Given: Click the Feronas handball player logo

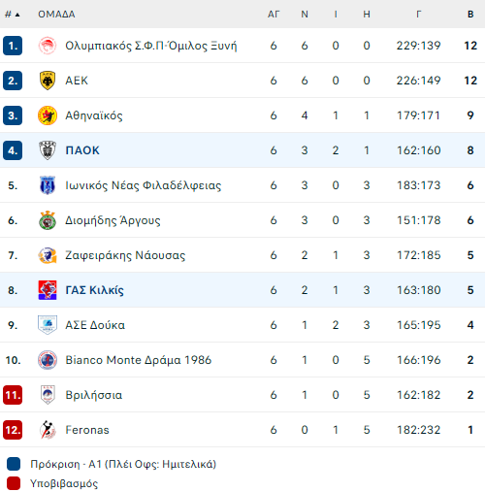Looking at the screenshot, I should point(48,430).
